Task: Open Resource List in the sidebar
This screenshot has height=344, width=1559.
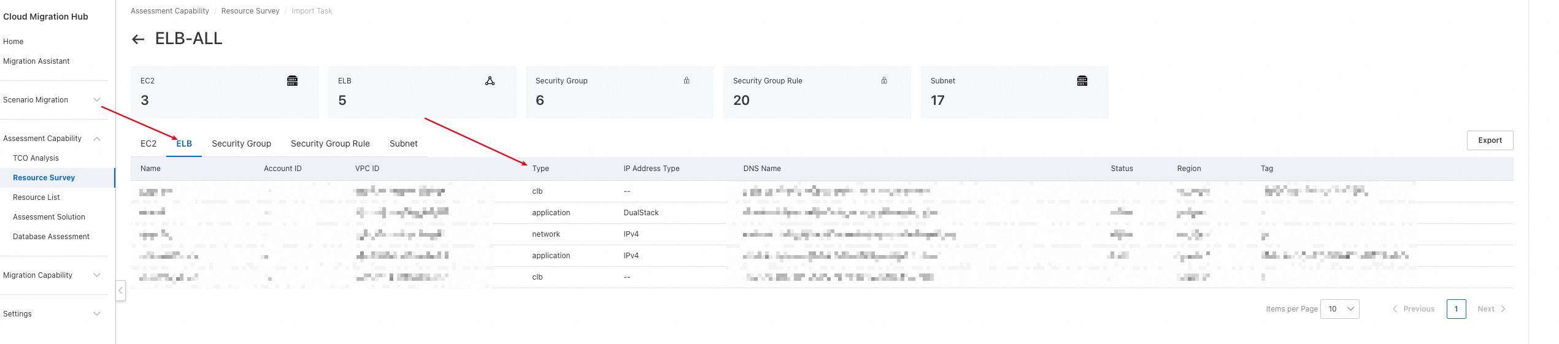Action: (x=36, y=197)
